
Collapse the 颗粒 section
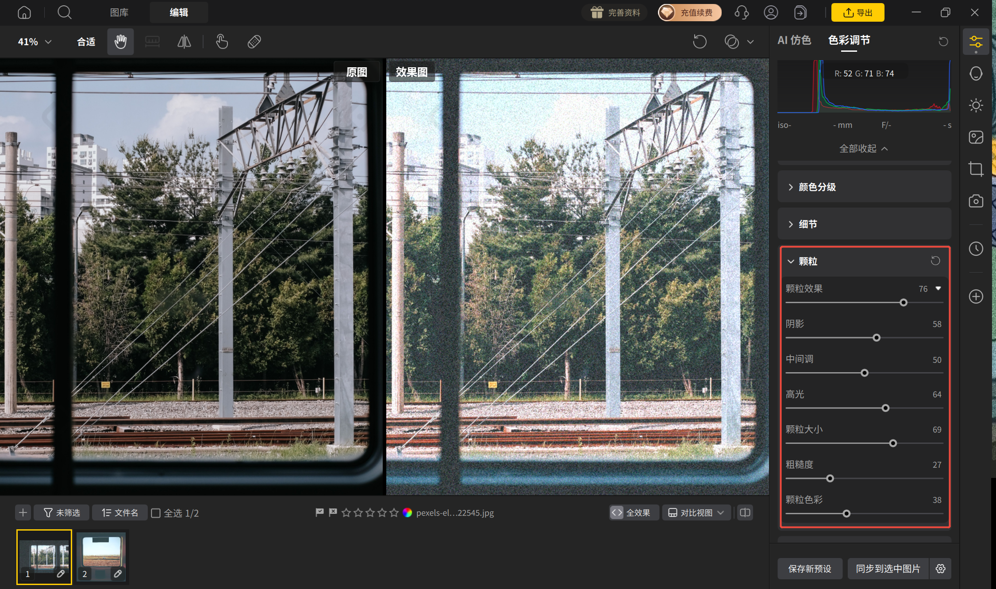tap(791, 261)
